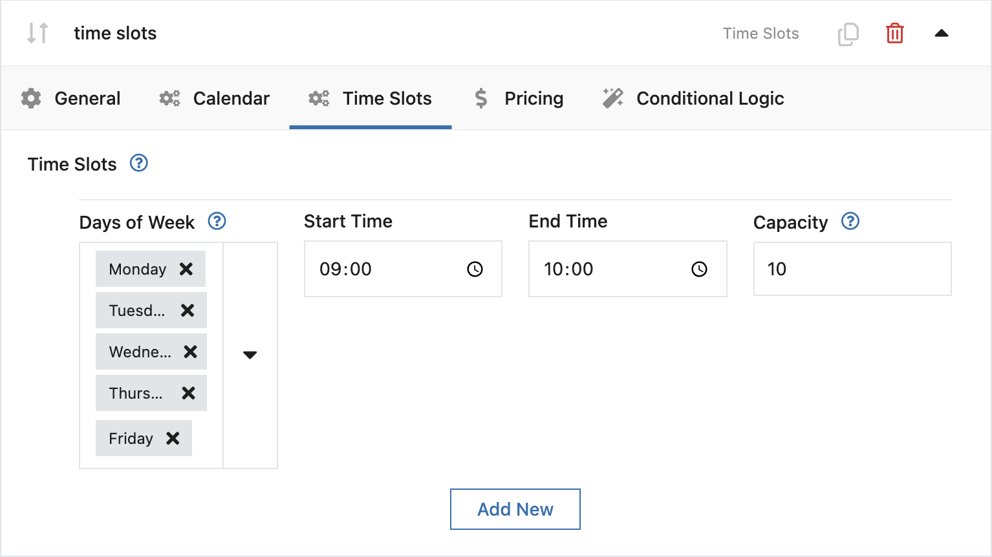Click the drag reorder arrows icon
This screenshot has width=992, height=557.
click(38, 33)
